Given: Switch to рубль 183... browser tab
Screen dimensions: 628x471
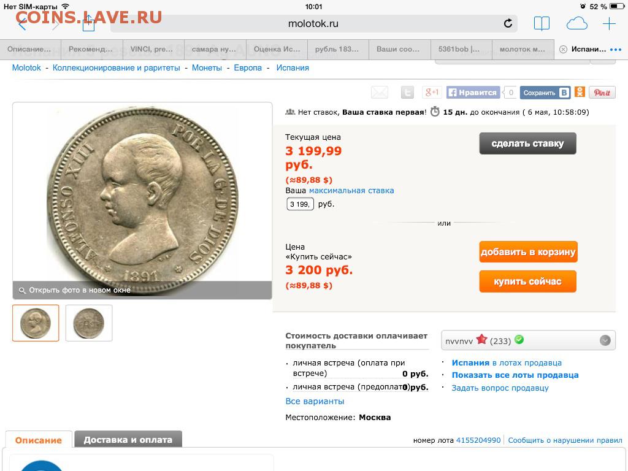Looking at the screenshot, I should tap(337, 49).
